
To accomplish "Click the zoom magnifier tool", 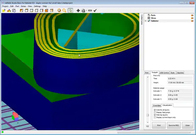I will (x=64, y=10).
